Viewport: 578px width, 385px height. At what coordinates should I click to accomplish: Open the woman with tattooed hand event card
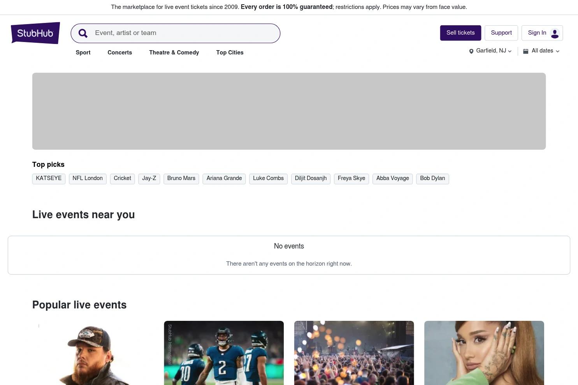pos(484,353)
